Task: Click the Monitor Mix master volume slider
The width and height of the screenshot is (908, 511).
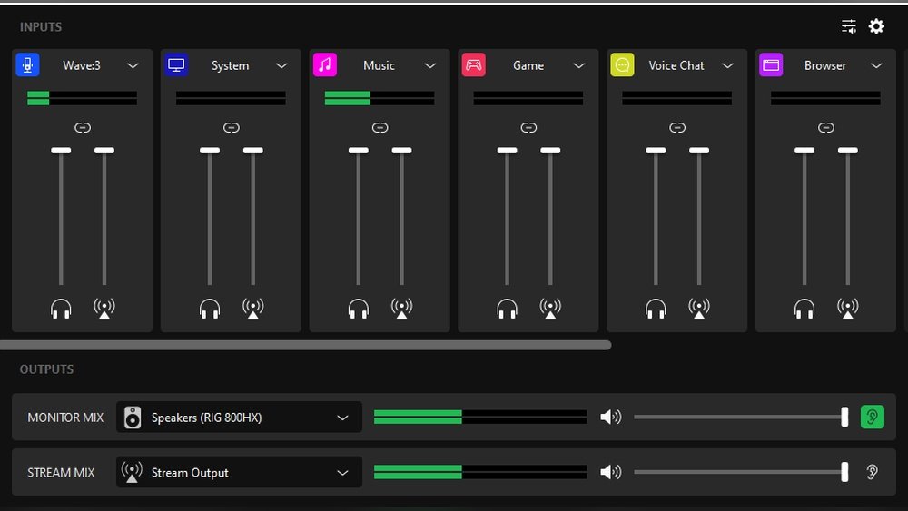Action: pos(741,417)
